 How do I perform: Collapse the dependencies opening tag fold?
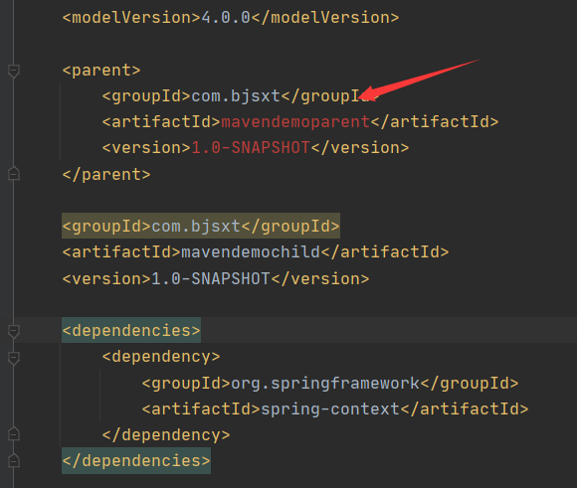[14, 331]
